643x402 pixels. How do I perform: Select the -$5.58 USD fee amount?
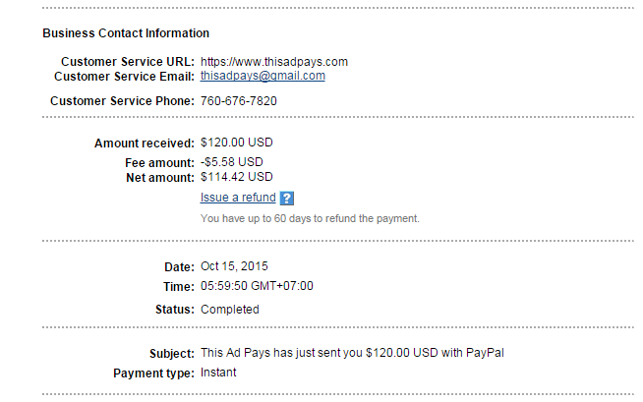click(234, 162)
